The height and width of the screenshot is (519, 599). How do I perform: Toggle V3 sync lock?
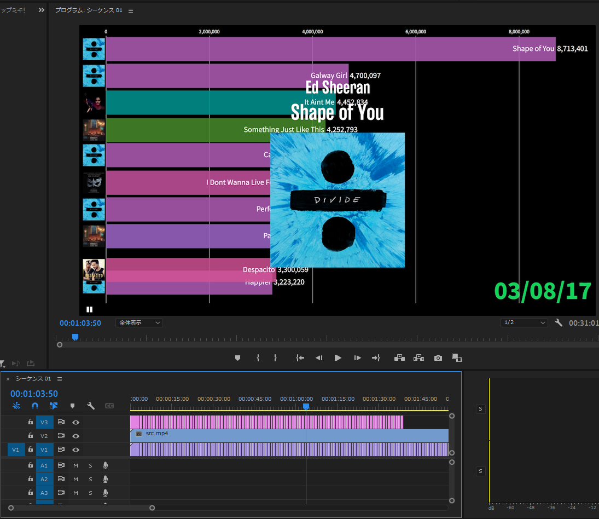coord(61,422)
